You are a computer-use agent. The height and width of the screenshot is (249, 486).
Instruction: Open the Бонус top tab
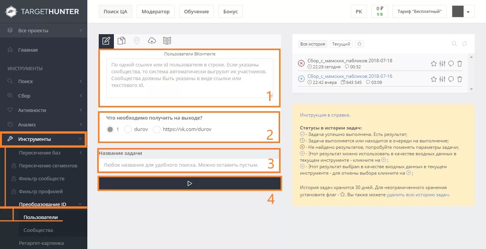pos(230,11)
